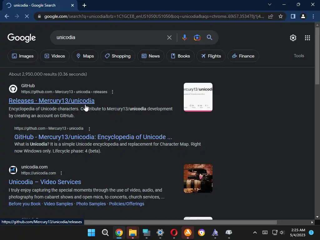Open the video camera thumbnail
Screen dimensions: 320x240
click(198, 178)
